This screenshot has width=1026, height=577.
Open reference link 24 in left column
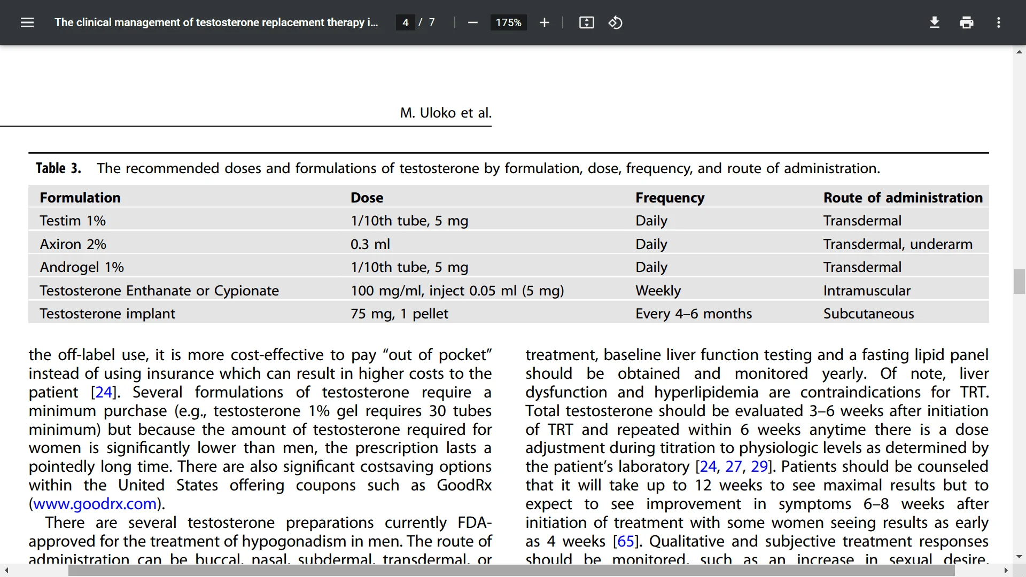(104, 392)
